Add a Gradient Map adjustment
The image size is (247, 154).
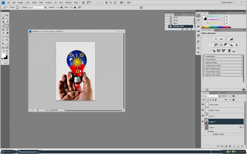pyautogui.click(x=229, y=51)
